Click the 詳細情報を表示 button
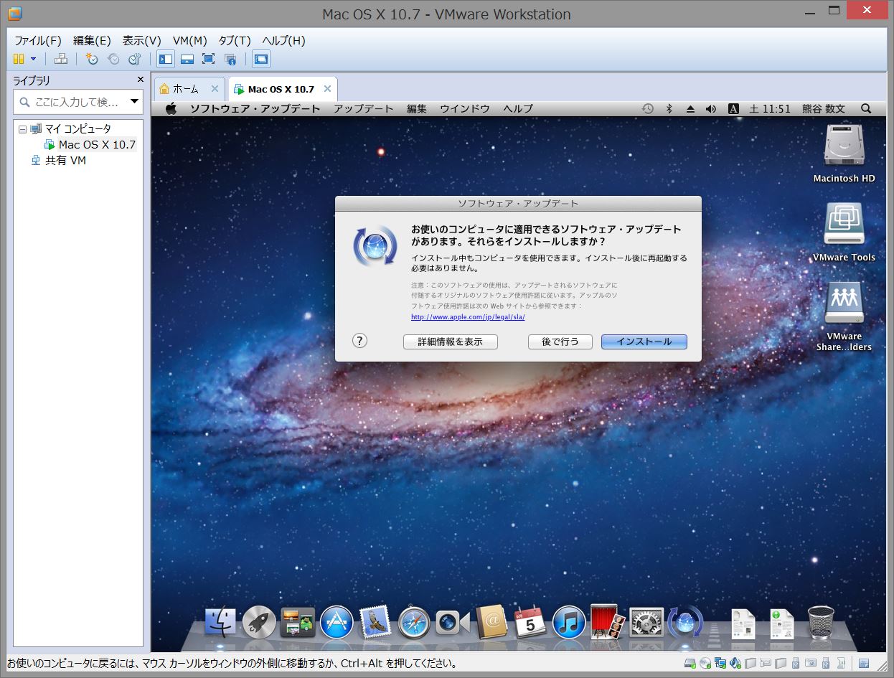 (x=451, y=342)
